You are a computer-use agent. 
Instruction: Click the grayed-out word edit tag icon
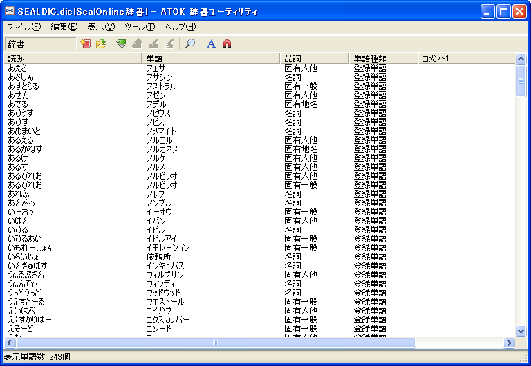[x=169, y=44]
